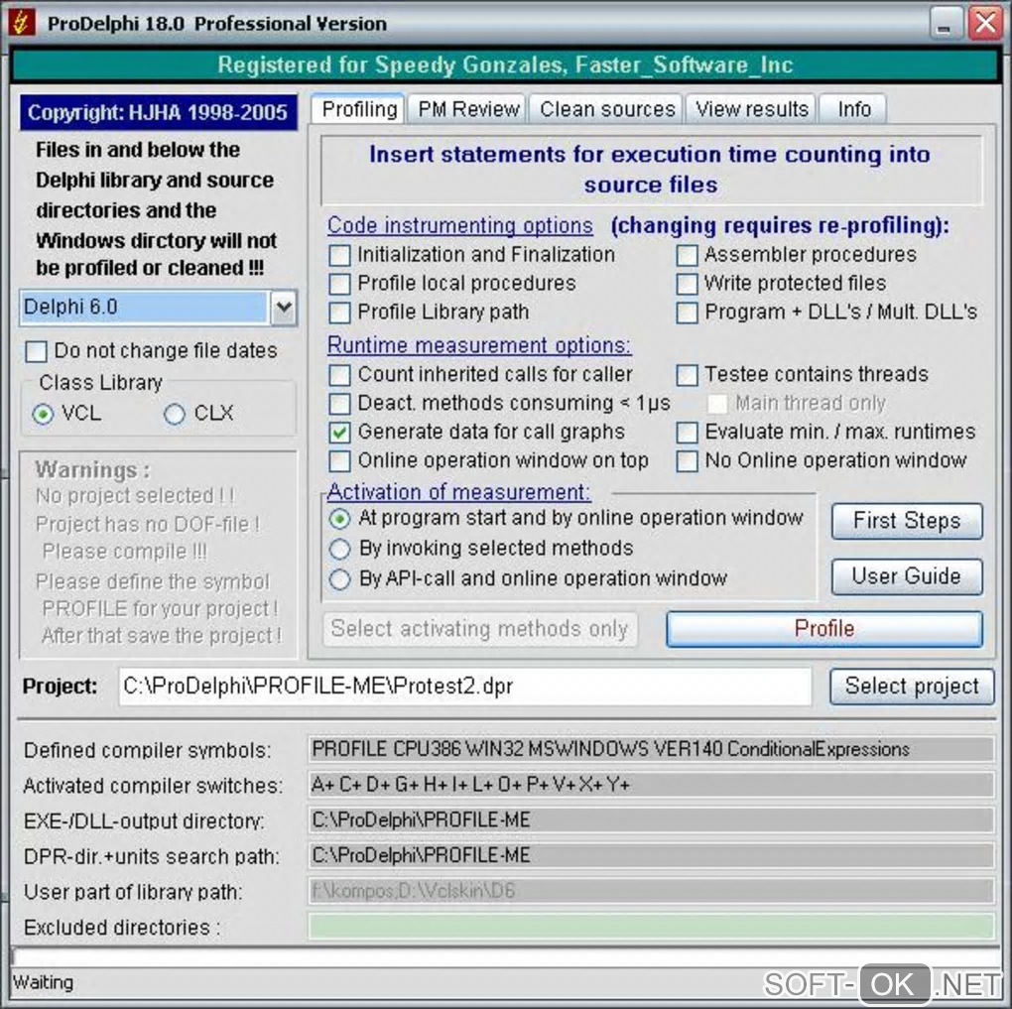Tick Testee contains threads checkbox

[x=687, y=375]
